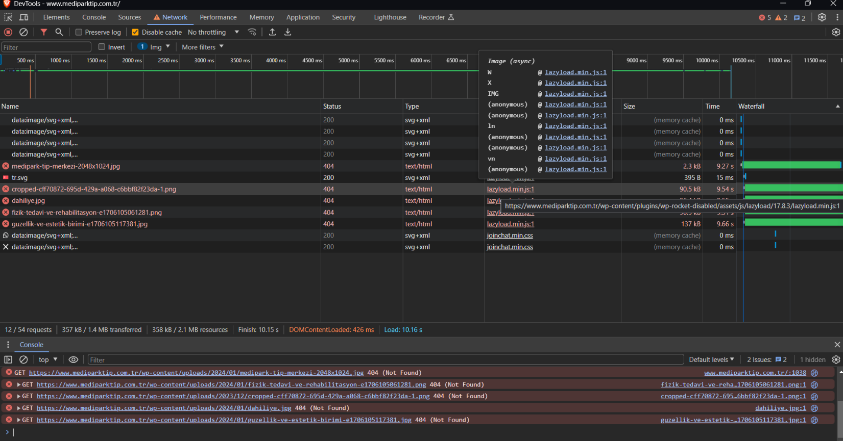Open console drawer three-dot menu
843x441 pixels.
pyautogui.click(x=8, y=345)
